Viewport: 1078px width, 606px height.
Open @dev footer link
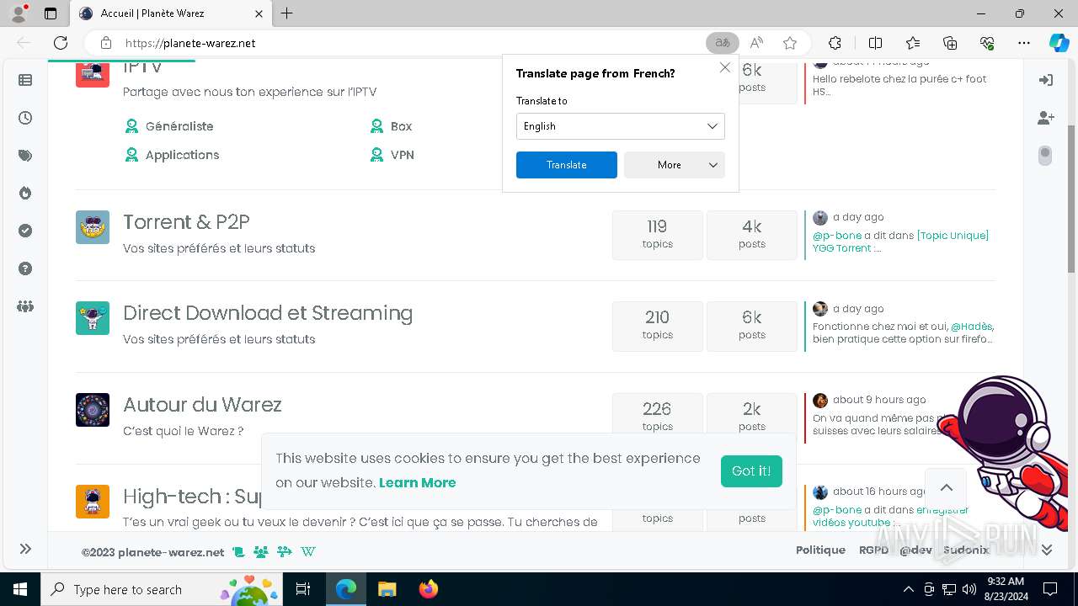915,550
